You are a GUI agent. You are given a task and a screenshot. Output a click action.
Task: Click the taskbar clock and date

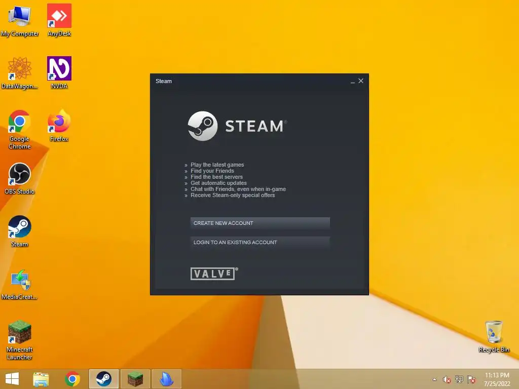[497, 379]
